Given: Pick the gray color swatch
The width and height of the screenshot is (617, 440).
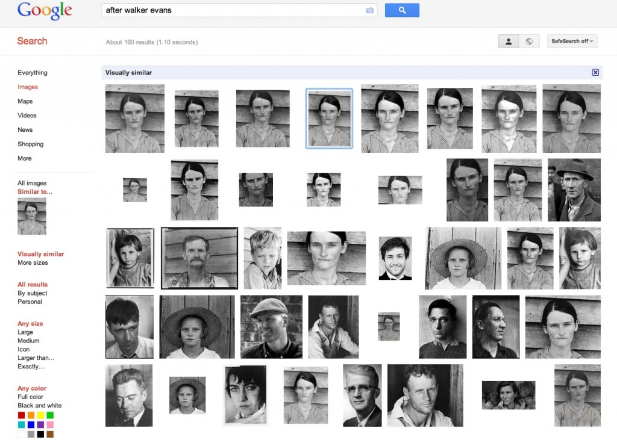Looking at the screenshot, I should click(31, 434).
